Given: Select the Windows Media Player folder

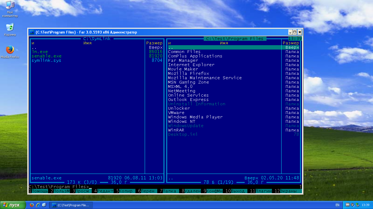Looking at the screenshot, I should click(196, 117).
